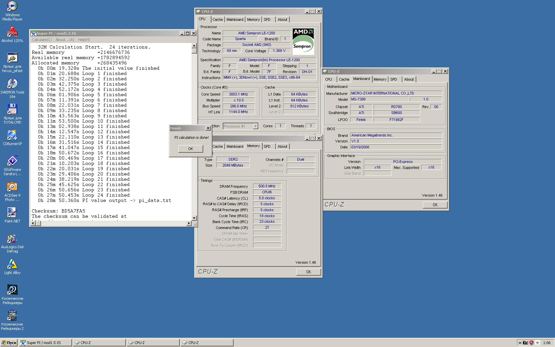This screenshot has height=347, width=555.
Task: Expand the Processor #1 selection dropdown
Action: coord(255,126)
